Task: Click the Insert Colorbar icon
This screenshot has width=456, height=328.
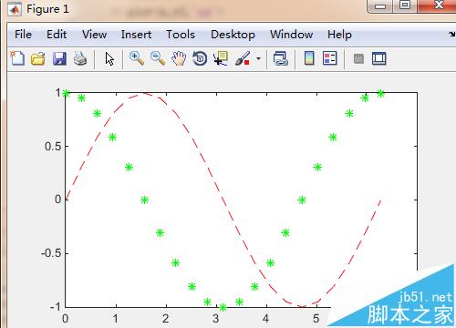Action: pyautogui.click(x=309, y=58)
